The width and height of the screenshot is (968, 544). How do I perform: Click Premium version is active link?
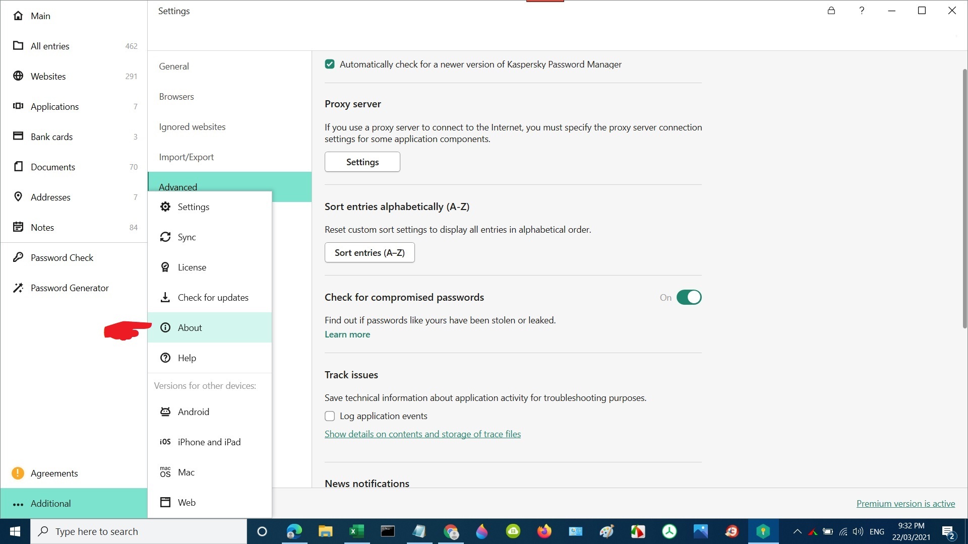(905, 504)
